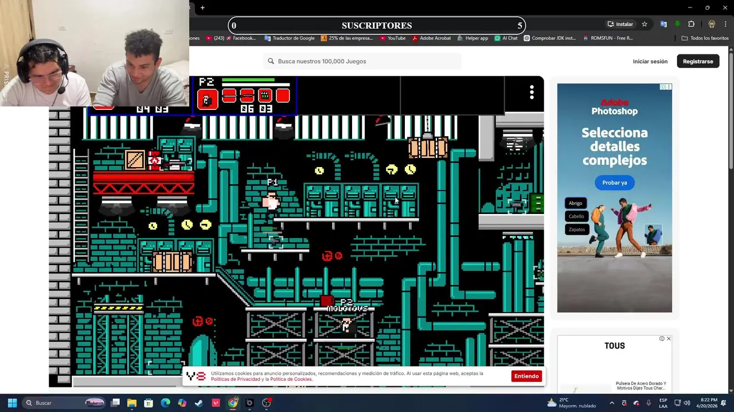Switch to Chrome in the taskbar

pos(232,403)
